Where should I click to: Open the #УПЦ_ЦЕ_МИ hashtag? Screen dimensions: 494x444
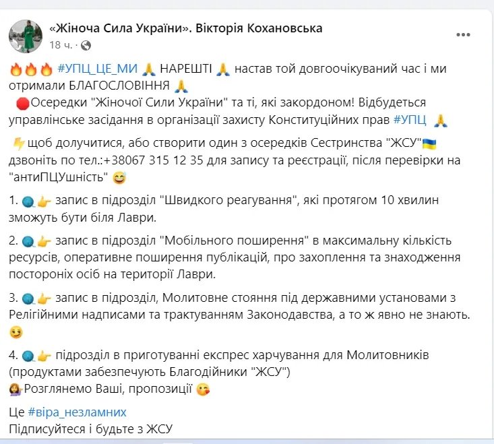click(x=97, y=68)
